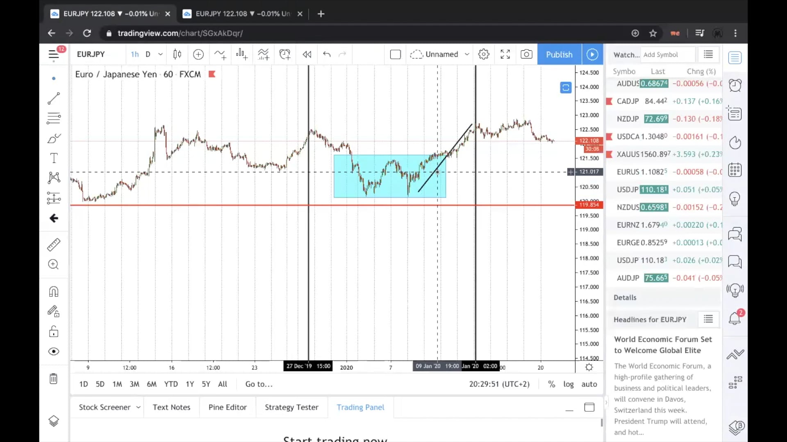This screenshot has height=442, width=787.
Task: Click the blue Publish button
Action: [559, 54]
